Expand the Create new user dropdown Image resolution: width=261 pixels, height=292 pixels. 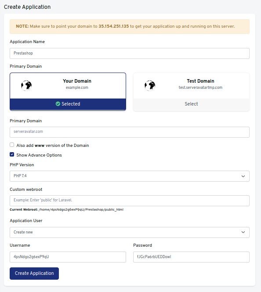tap(130, 232)
